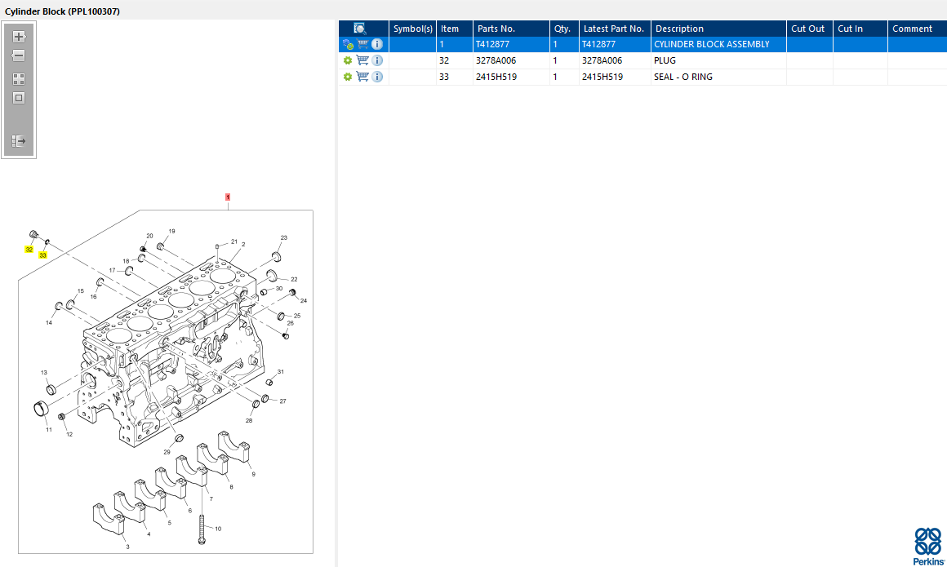
Task: Click part number T412877 in Parts No. column
Action: [493, 44]
